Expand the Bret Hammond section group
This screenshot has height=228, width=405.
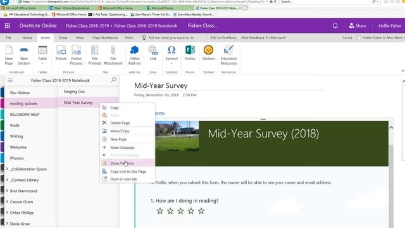click(x=7, y=191)
